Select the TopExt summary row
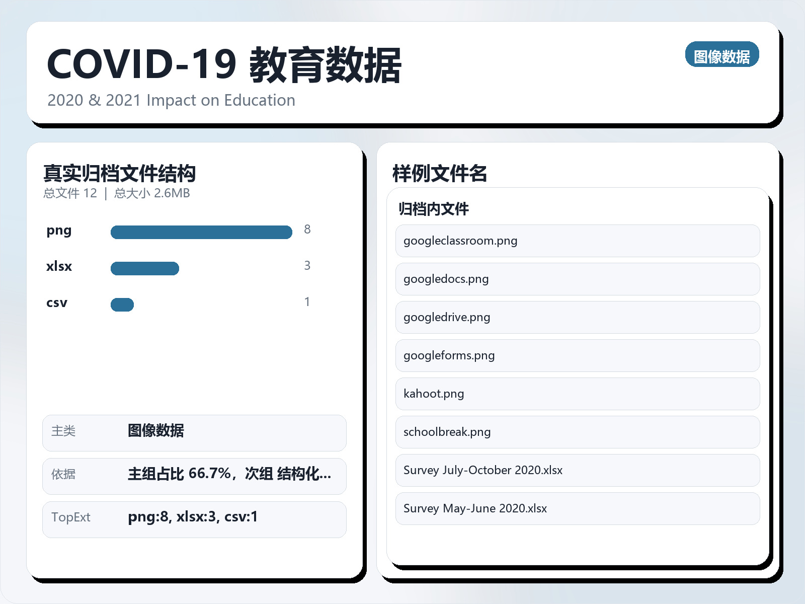Viewport: 805px width, 604px height. (194, 519)
